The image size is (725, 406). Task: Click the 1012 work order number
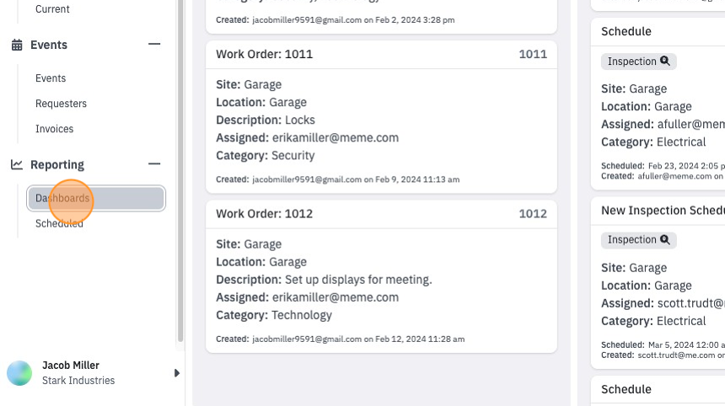533,214
